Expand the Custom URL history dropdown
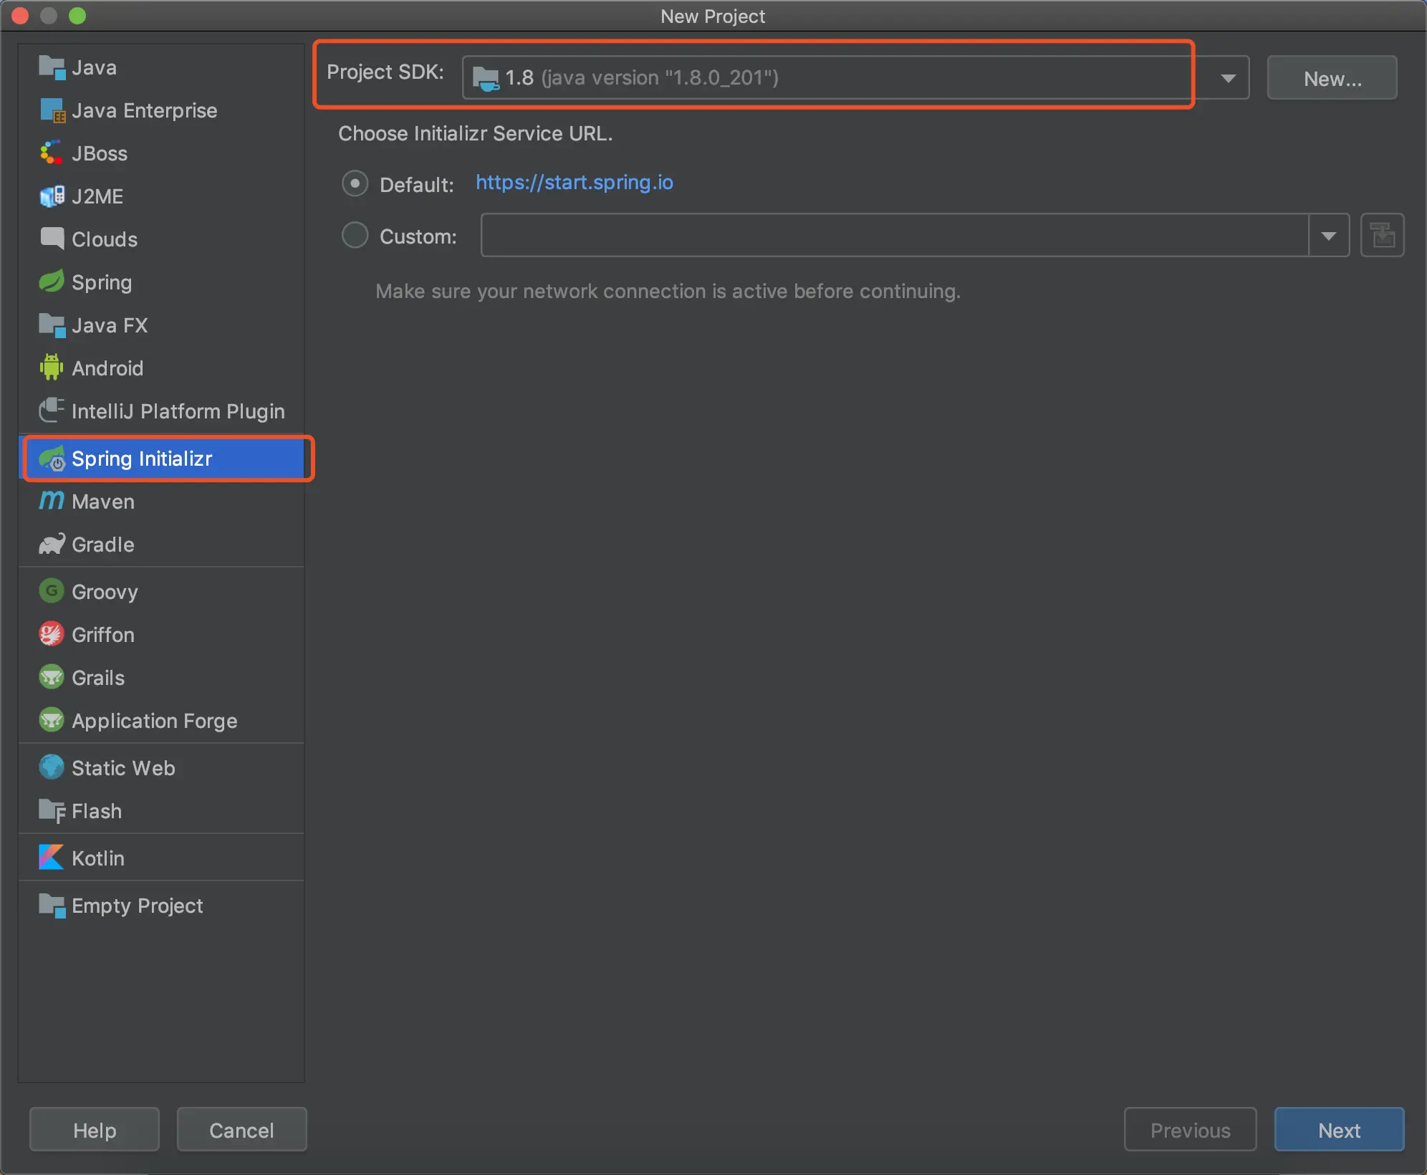Screen dimensions: 1427x1175 1328,235
